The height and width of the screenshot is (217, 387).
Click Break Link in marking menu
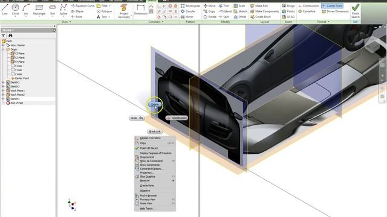[x=155, y=131]
